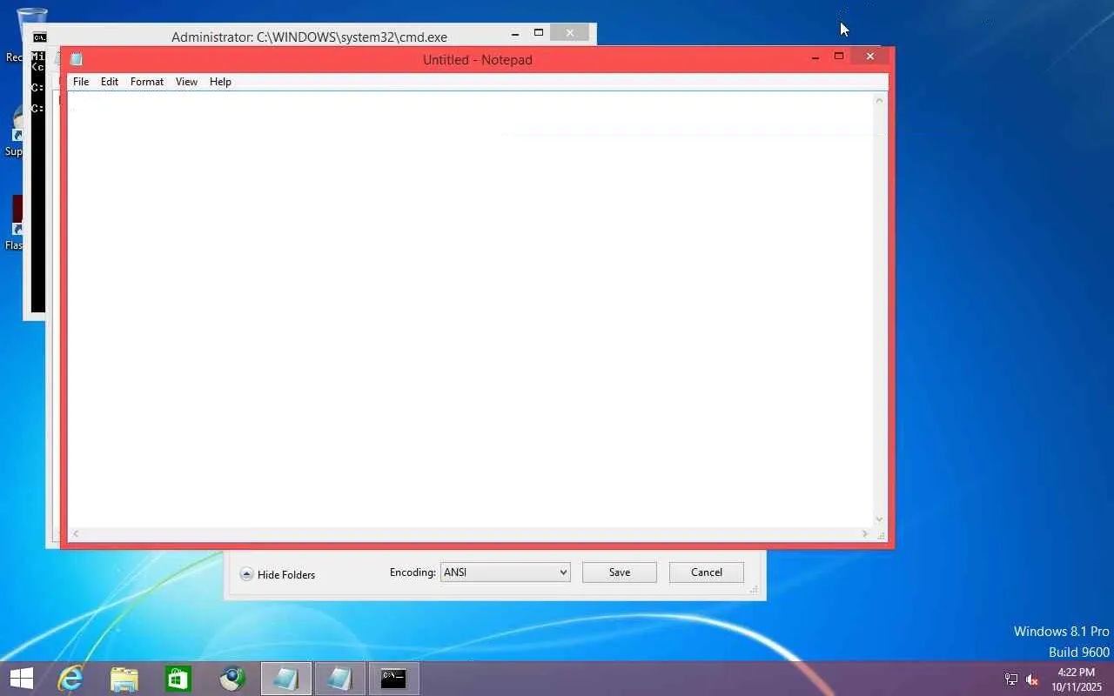Select the cmd.exe window title bar text
The height and width of the screenshot is (696, 1114).
pyautogui.click(x=309, y=37)
